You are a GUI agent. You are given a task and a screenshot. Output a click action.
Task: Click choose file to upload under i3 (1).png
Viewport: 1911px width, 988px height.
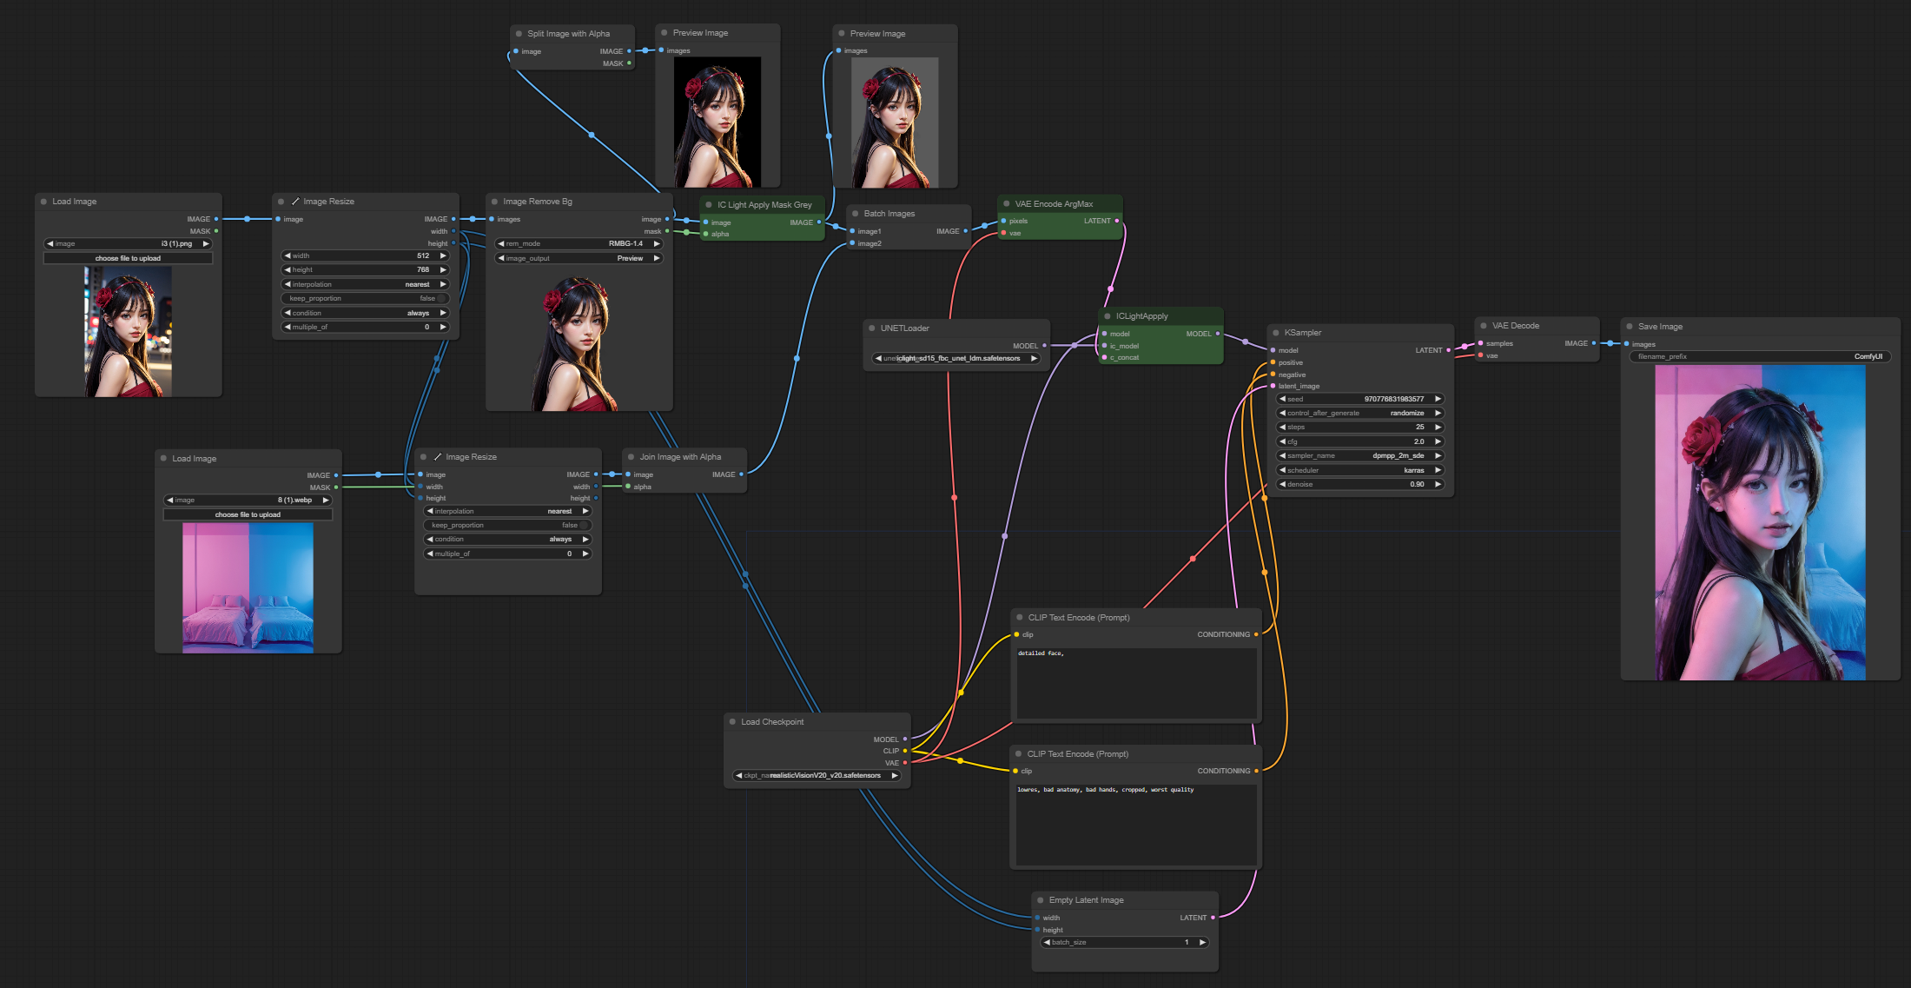tap(128, 258)
